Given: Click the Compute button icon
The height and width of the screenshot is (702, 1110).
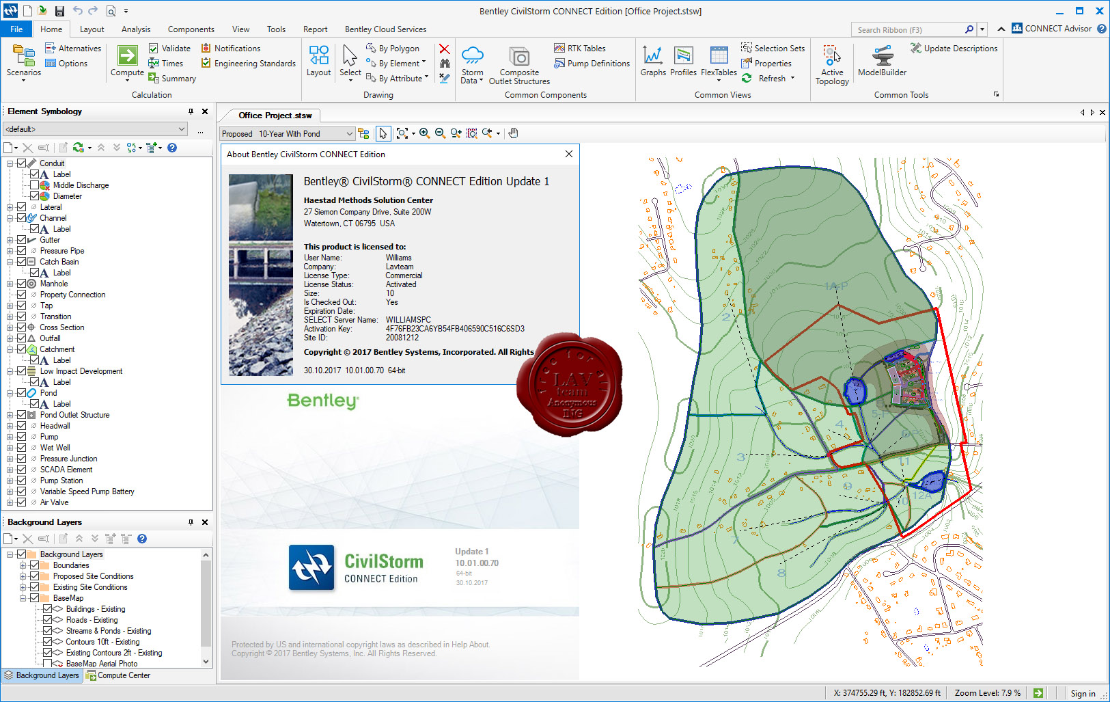Looking at the screenshot, I should coord(127,55).
